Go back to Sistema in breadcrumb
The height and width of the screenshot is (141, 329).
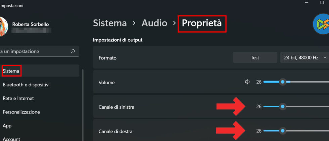[110, 23]
